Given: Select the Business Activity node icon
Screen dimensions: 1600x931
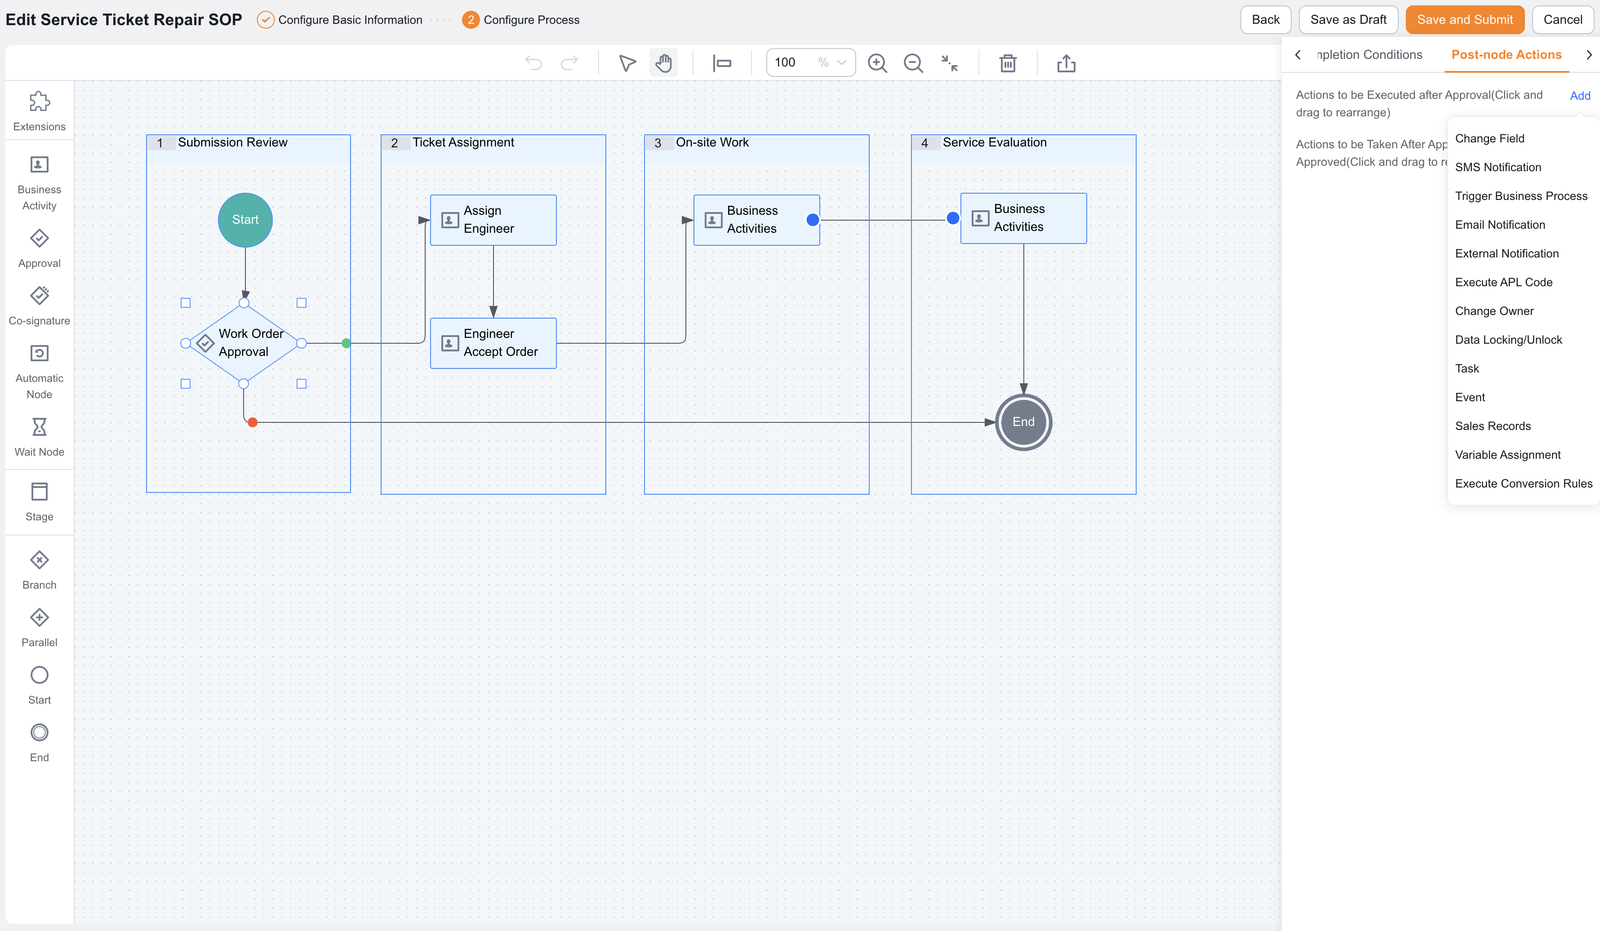Looking at the screenshot, I should [x=40, y=165].
